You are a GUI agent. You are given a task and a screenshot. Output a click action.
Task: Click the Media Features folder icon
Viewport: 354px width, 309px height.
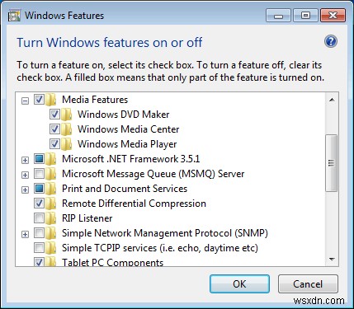[x=50, y=100]
